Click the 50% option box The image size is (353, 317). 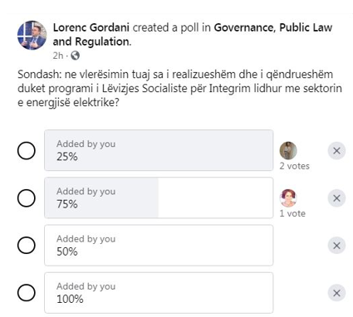[159, 246]
